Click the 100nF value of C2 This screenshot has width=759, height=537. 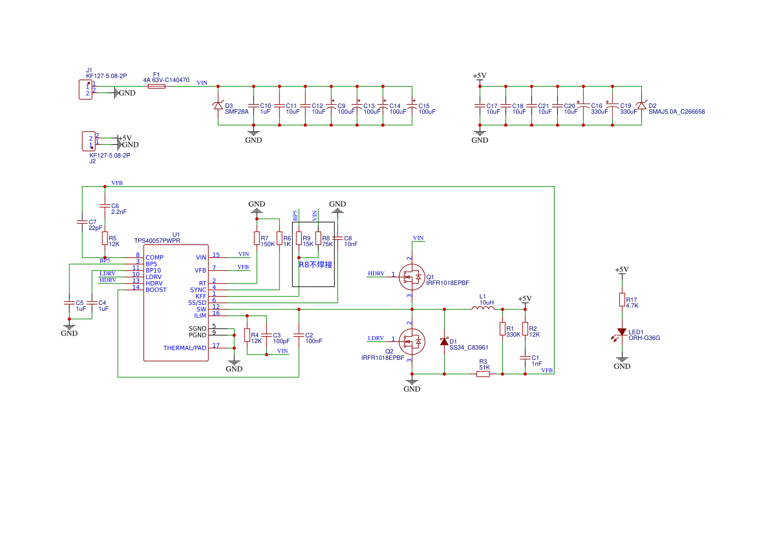coord(314,341)
